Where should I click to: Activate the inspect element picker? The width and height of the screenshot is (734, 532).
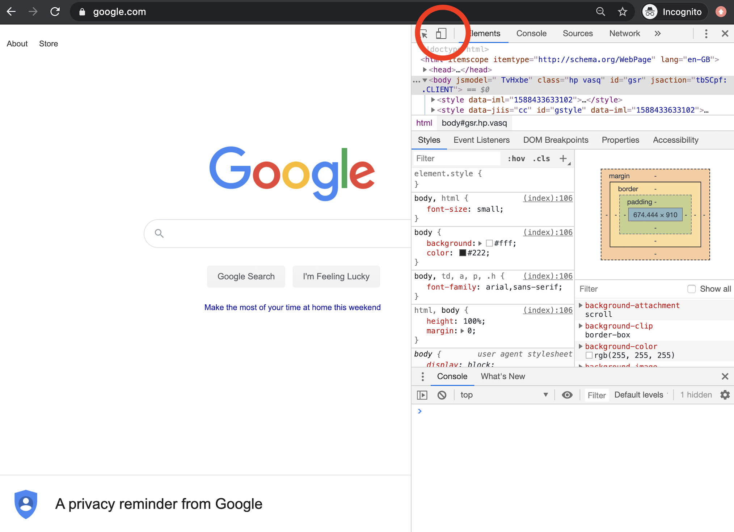point(424,34)
